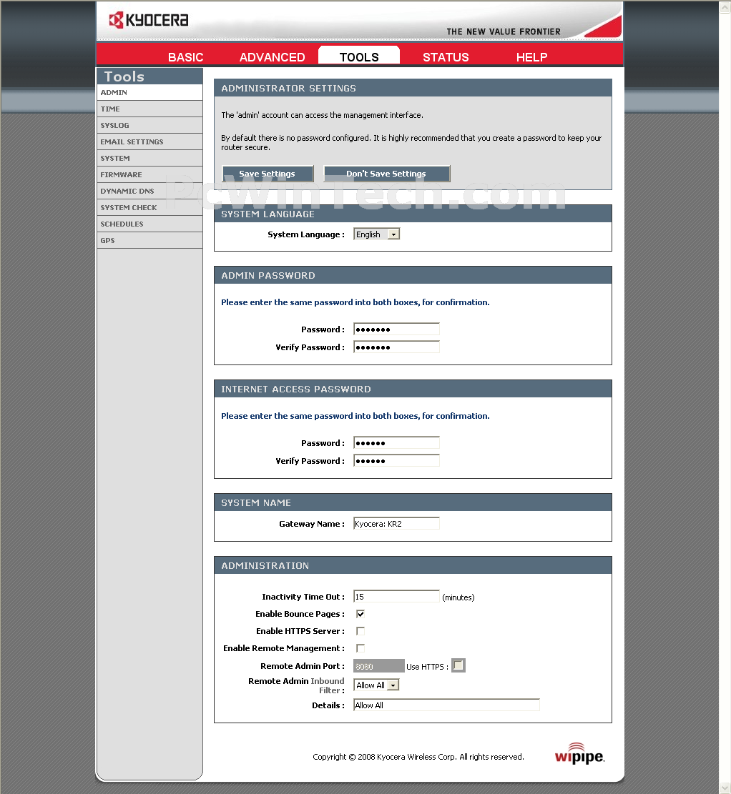The height and width of the screenshot is (794, 731).
Task: Open the SYSTEM CHECK page
Action: point(149,208)
